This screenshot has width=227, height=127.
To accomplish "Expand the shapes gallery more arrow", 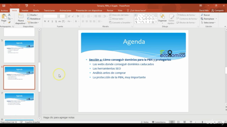I will (156, 22).
